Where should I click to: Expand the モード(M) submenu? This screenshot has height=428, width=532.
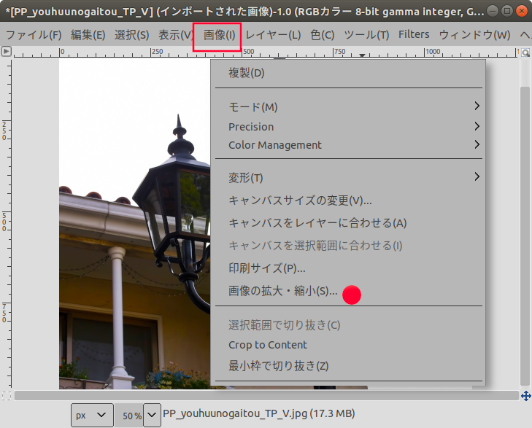348,106
